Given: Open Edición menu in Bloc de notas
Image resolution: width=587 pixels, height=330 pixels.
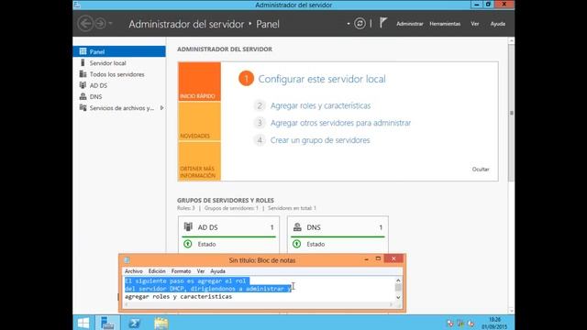Looking at the screenshot, I should point(157,271).
